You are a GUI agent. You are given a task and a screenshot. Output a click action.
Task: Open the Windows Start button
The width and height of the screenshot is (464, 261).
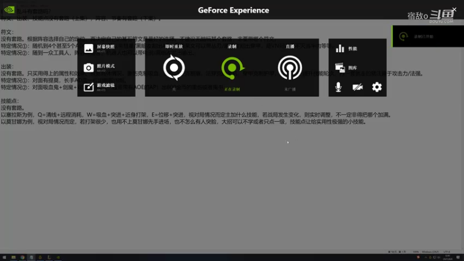pos(4,258)
